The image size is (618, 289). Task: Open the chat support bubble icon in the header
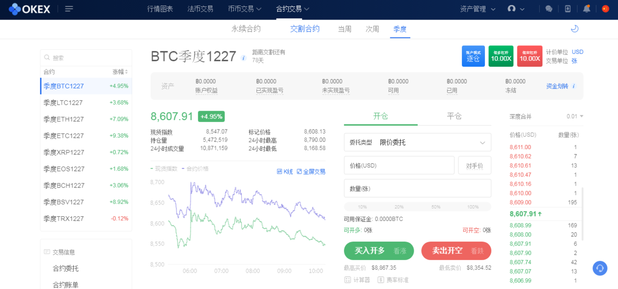[549, 9]
